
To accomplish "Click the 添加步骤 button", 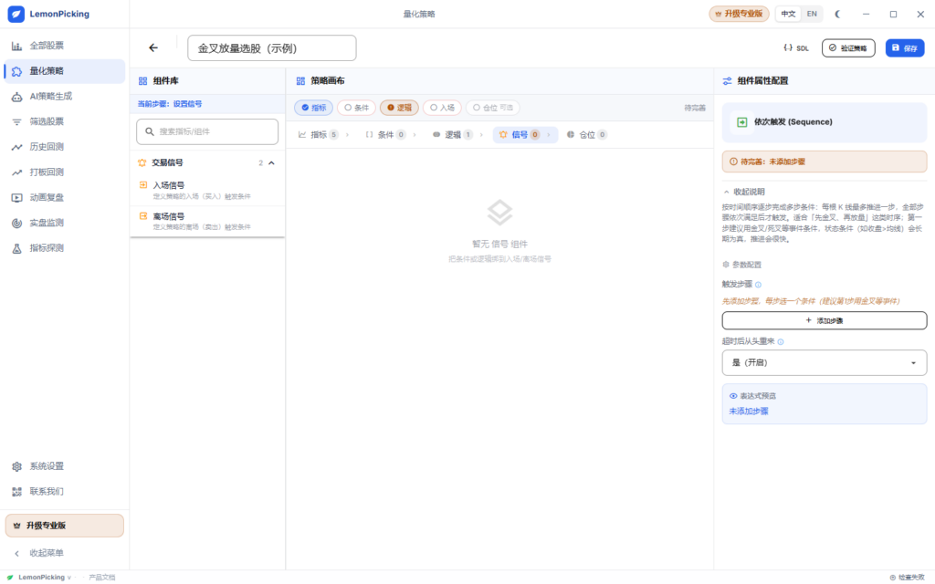I will point(825,320).
